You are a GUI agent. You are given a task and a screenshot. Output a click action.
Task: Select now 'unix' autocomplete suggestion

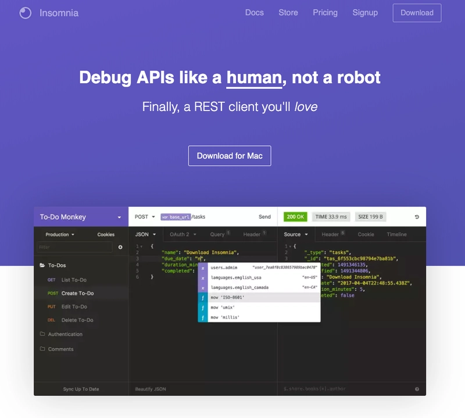[x=259, y=308]
